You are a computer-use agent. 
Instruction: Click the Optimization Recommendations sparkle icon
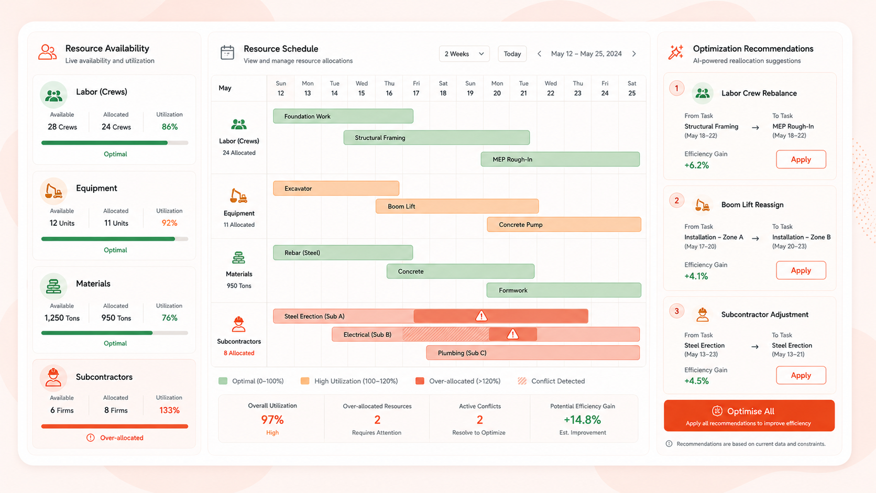click(676, 52)
